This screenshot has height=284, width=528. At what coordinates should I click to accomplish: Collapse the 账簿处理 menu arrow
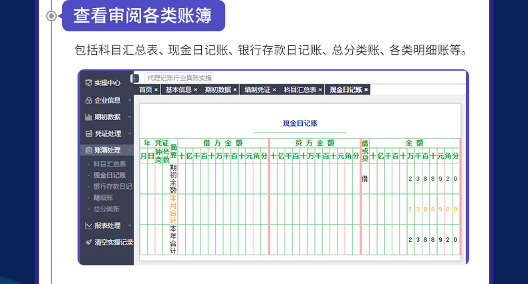point(130,150)
